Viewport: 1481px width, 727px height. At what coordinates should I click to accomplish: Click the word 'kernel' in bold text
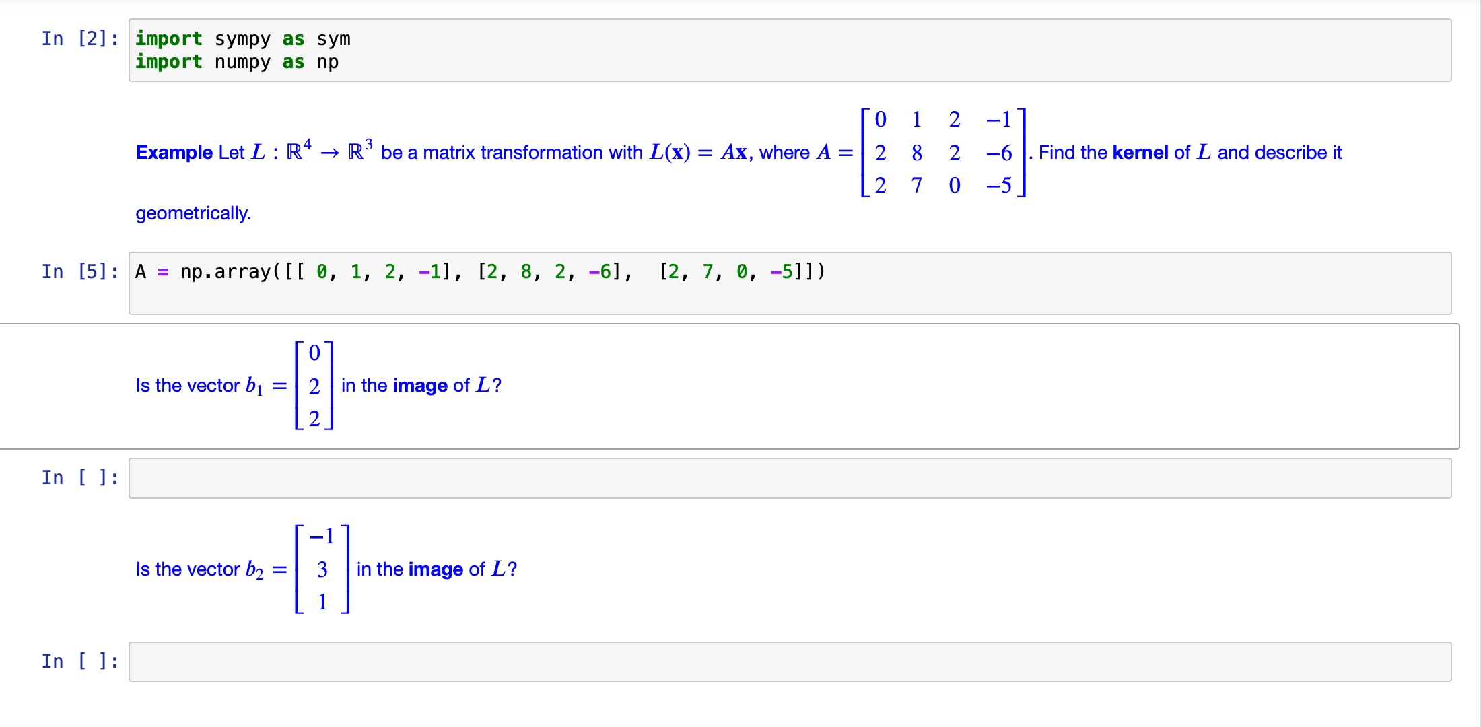[1140, 153]
